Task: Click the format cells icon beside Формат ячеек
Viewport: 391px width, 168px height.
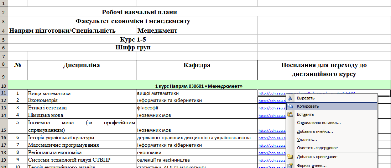Action: coord(290,166)
